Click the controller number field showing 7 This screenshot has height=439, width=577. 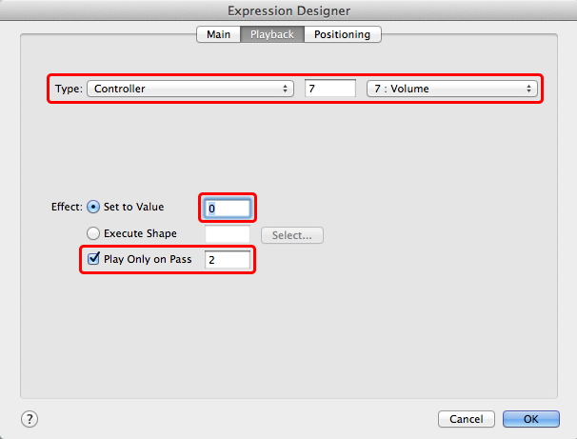[329, 90]
